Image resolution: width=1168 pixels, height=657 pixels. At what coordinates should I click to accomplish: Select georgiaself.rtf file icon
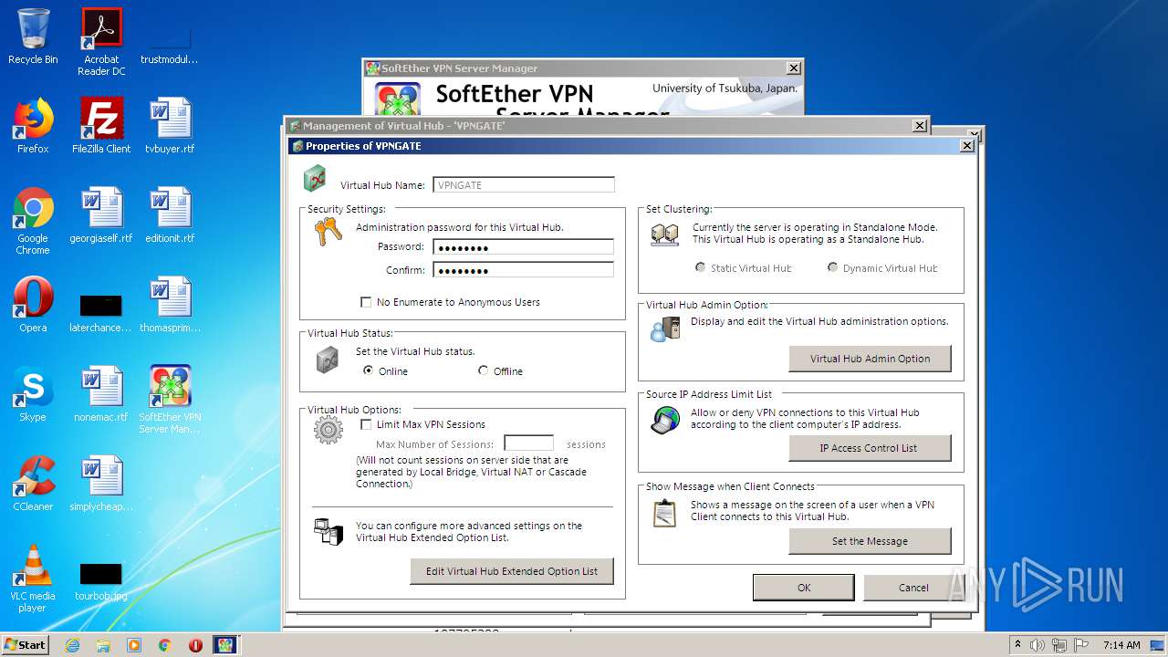pyautogui.click(x=101, y=215)
